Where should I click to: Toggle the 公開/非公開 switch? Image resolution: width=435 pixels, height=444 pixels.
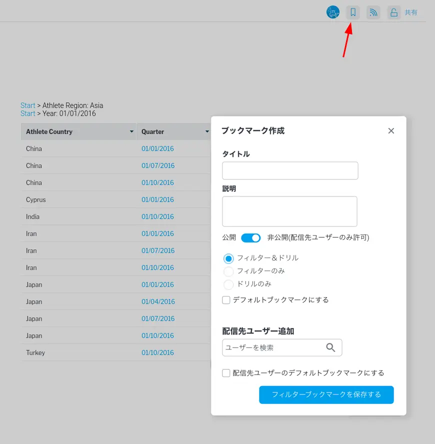click(251, 237)
